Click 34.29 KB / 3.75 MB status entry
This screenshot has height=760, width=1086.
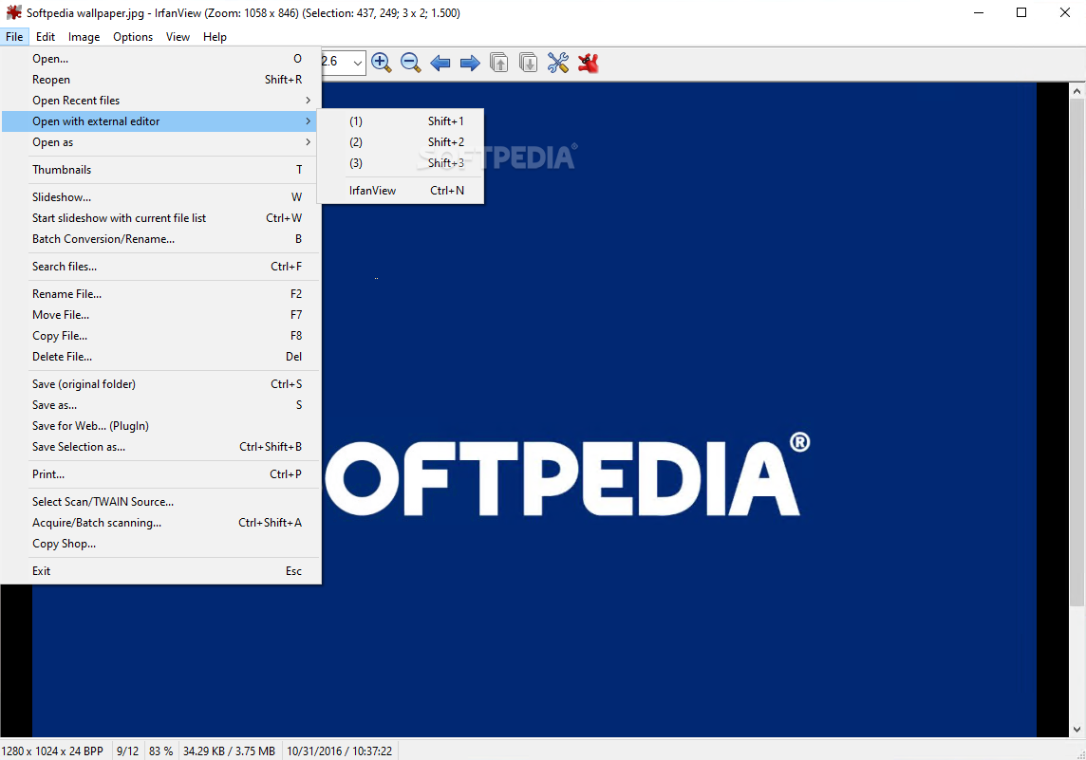click(229, 751)
